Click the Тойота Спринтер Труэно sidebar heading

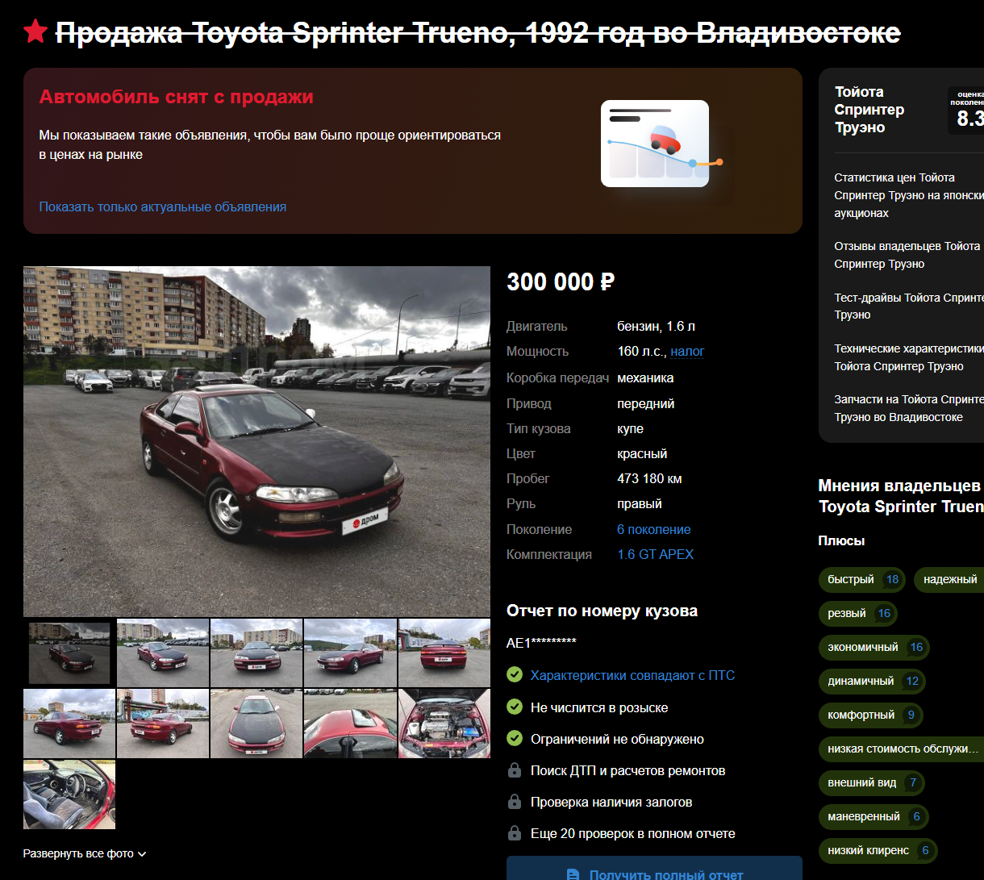pos(869,110)
